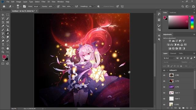This screenshot has height=110, width=196.
Task: Open the Filter menu
Action: 43,2
